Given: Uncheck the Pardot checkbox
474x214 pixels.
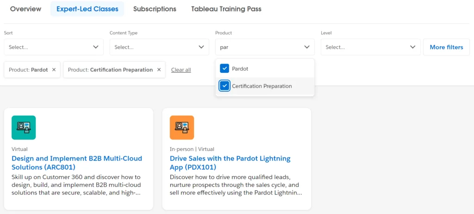Looking at the screenshot, I should pos(225,68).
